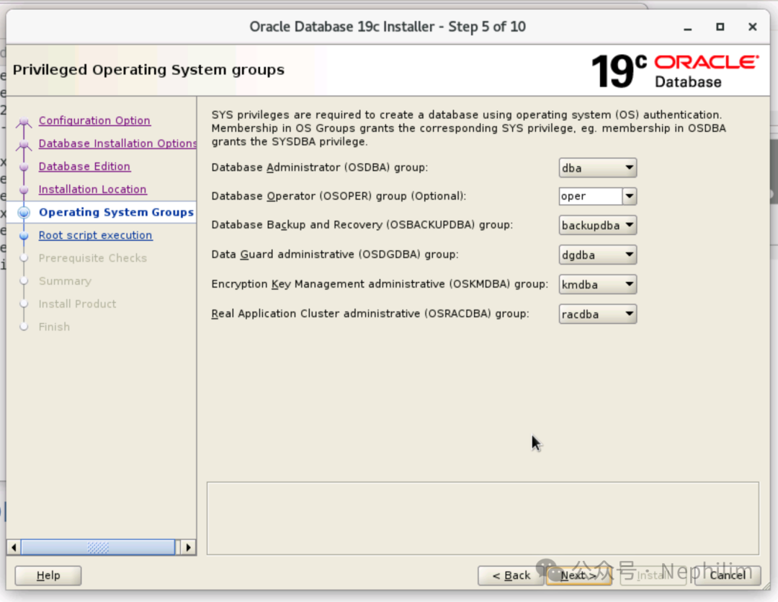Click the current step bullet for Operating System Groups
This screenshot has height=602, width=778.
23,213
